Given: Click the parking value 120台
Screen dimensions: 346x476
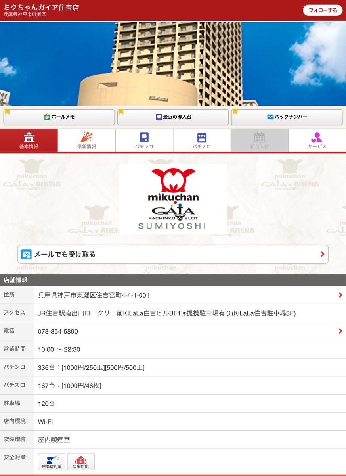Looking at the screenshot, I should (x=46, y=404).
